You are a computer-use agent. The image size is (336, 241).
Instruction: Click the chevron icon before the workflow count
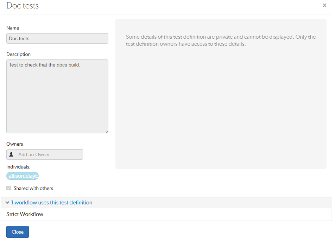pos(7,203)
